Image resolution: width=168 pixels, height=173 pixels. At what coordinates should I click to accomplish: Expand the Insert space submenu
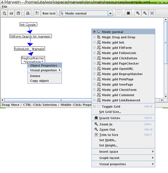click(x=123, y=152)
